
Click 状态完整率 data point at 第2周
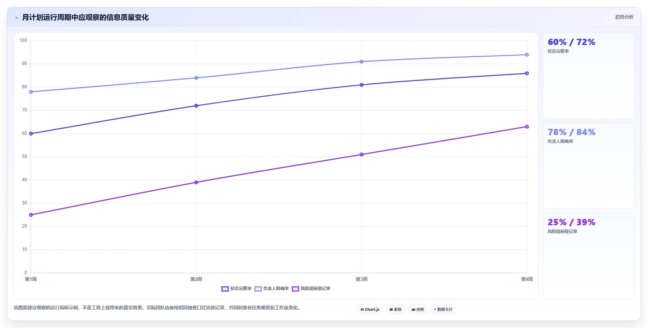coord(196,106)
